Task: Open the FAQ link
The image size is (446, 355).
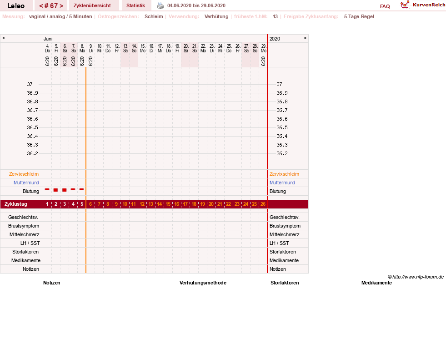Action: 385,6
